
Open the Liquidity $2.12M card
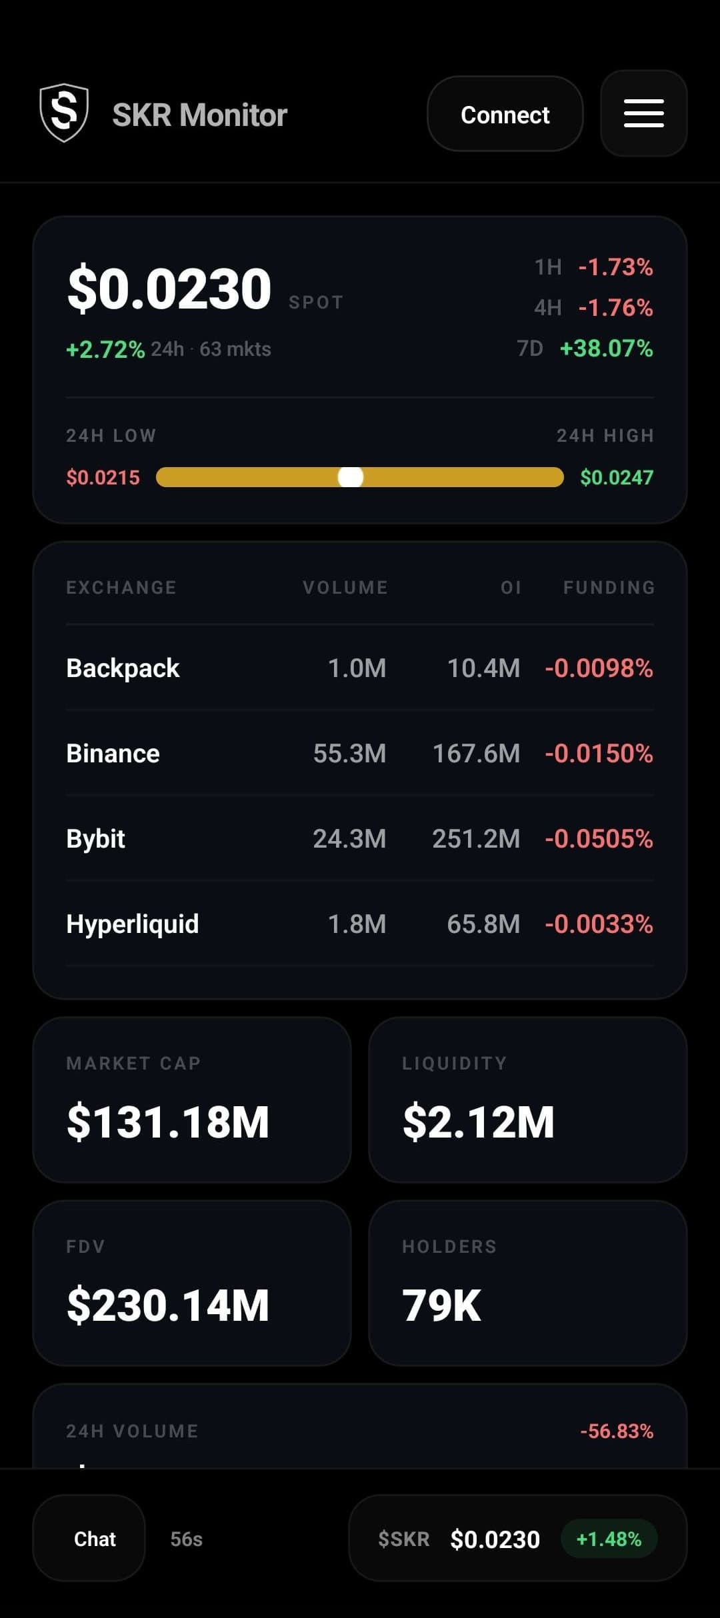[528, 1100]
